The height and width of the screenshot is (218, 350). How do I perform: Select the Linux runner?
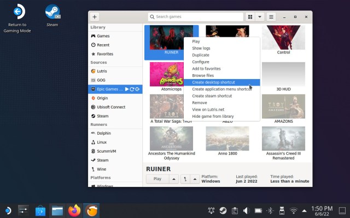tap(115, 142)
